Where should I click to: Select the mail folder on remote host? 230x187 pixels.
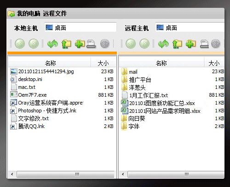click(172, 72)
